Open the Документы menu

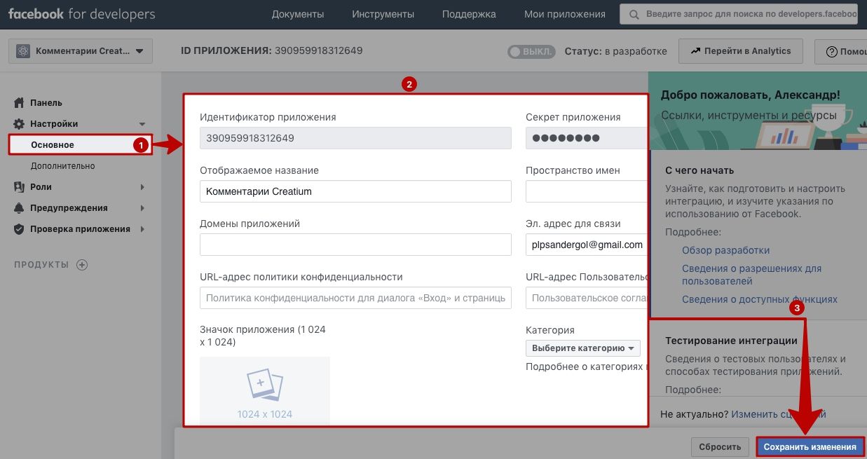(298, 14)
